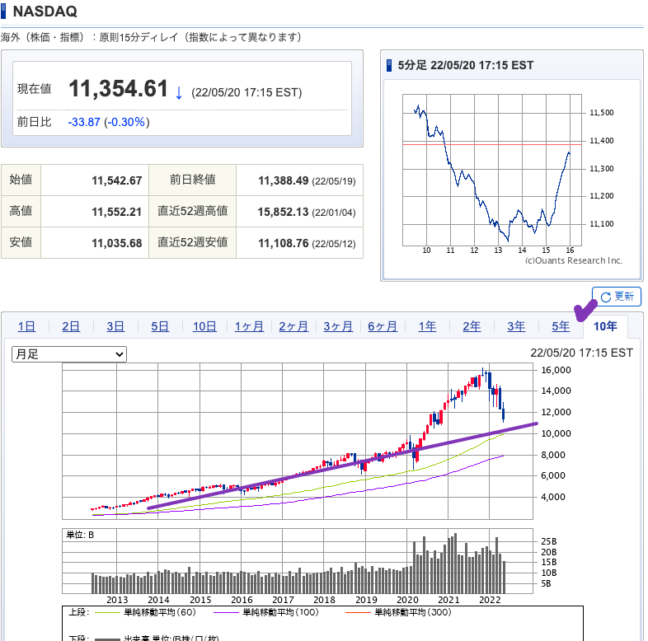
Task: Click the 高値 value 11,552.21
Action: tap(117, 212)
